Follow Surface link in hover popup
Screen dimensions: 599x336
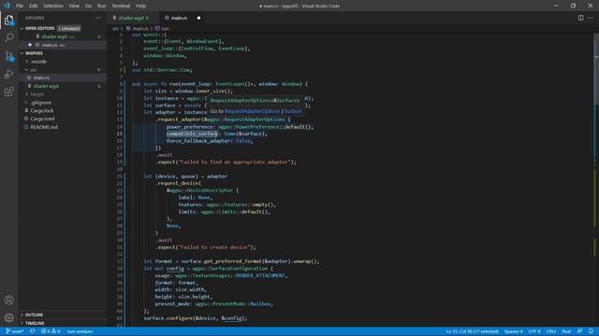(x=293, y=111)
